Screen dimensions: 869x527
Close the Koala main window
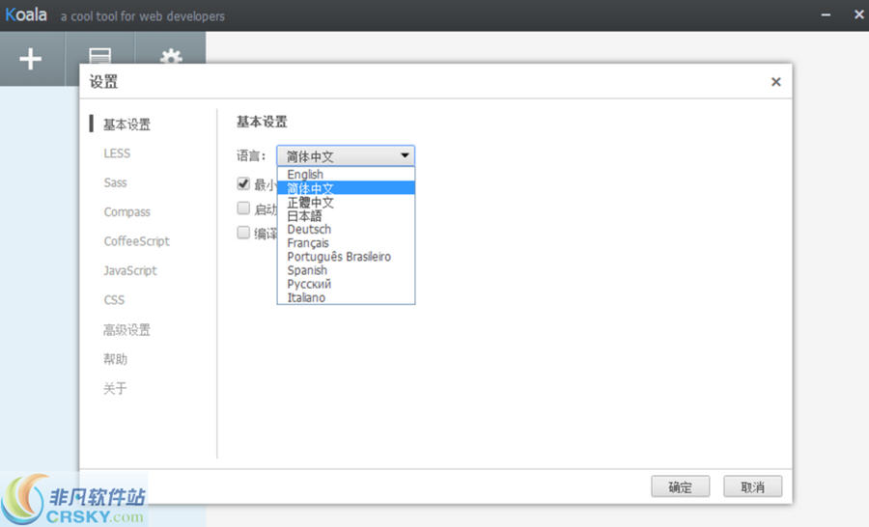point(859,14)
